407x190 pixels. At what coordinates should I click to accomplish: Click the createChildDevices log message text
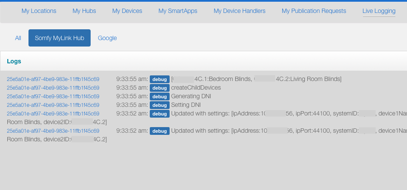pos(196,88)
